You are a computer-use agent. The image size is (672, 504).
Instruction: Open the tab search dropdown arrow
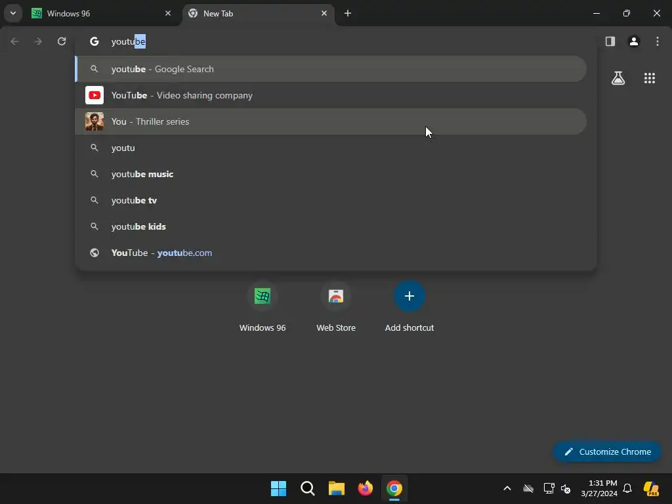13,13
